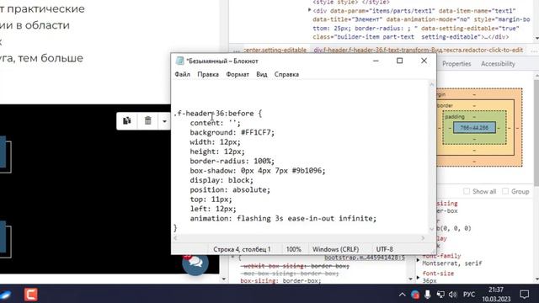Click the box model content size box

point(474,128)
